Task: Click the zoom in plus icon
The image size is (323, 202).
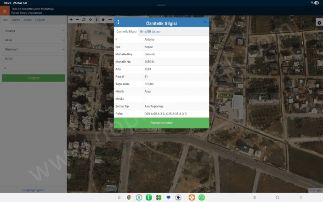Action: coord(71,20)
